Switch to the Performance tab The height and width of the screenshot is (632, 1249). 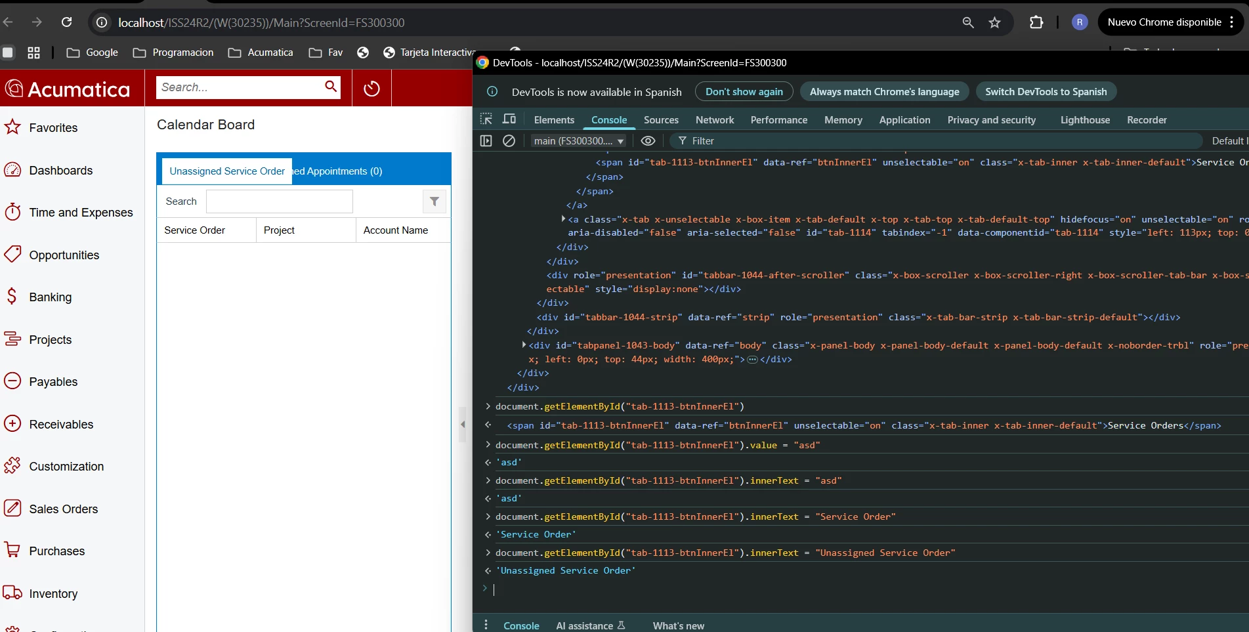[779, 119]
